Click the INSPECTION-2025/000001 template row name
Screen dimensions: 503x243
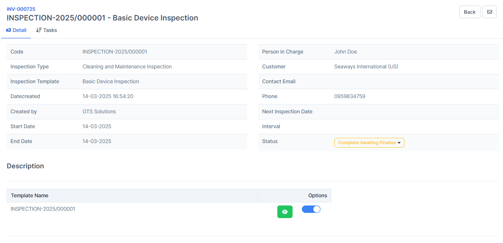pyautogui.click(x=43, y=209)
